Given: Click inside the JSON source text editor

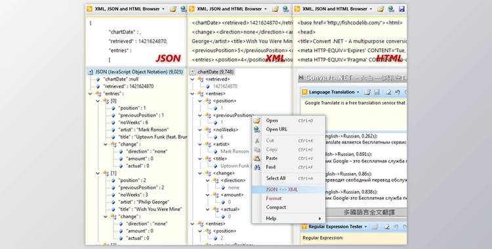Looking at the screenshot, I should [x=136, y=41].
